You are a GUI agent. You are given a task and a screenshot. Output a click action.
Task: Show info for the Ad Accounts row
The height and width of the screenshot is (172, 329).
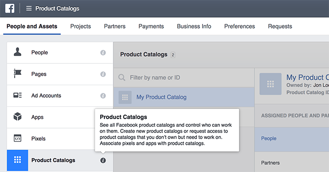(x=103, y=96)
